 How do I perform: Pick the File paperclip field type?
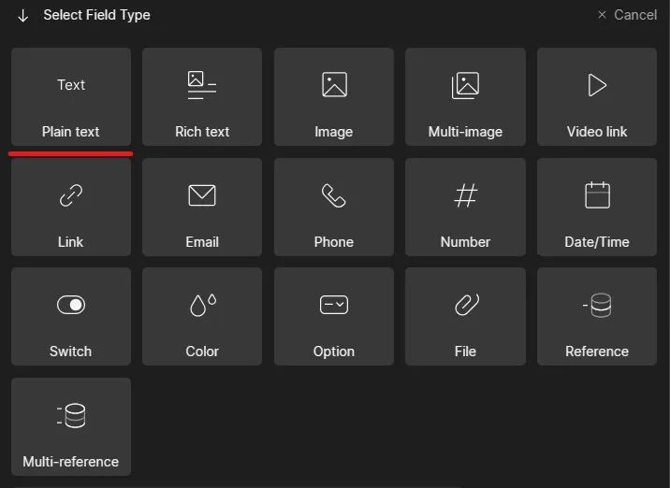[465, 317]
